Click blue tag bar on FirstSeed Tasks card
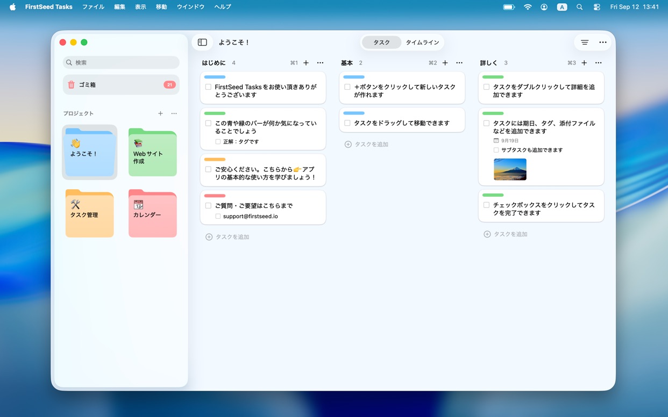 [215, 77]
